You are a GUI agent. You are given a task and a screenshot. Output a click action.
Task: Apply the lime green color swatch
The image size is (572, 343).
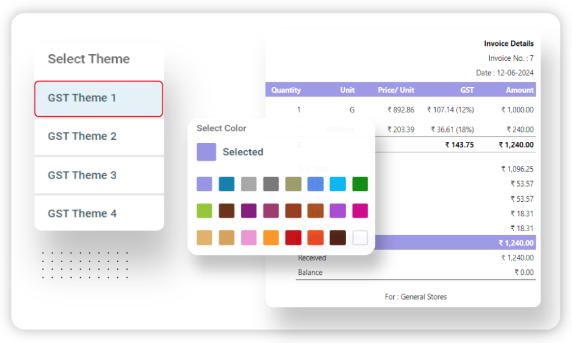[204, 211]
